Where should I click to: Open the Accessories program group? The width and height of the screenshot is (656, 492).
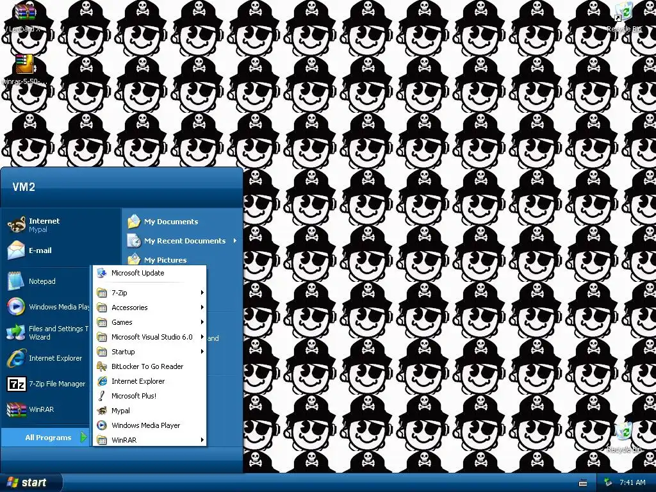pos(150,307)
